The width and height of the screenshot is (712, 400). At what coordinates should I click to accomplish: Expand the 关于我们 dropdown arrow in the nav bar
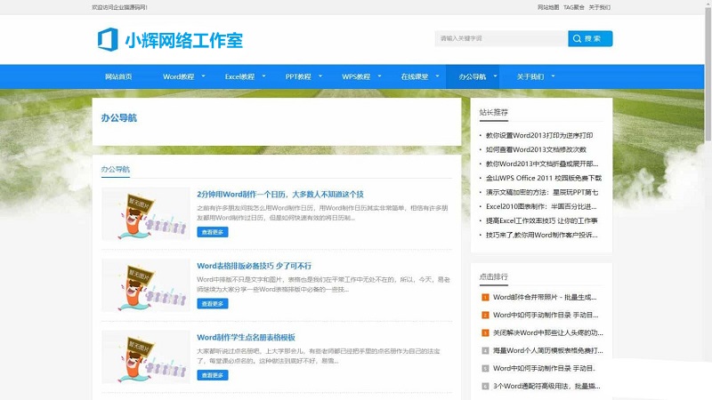point(553,76)
